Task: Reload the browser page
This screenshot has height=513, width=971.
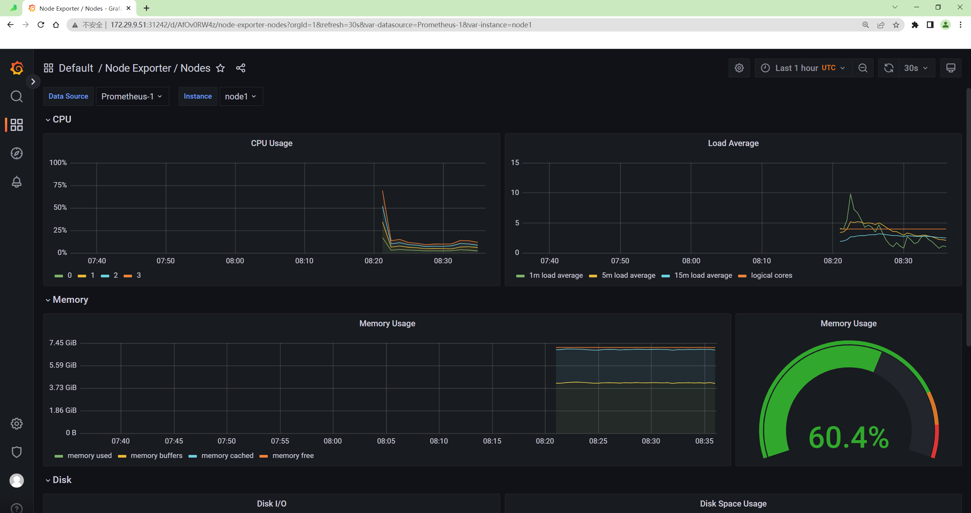Action: [41, 25]
